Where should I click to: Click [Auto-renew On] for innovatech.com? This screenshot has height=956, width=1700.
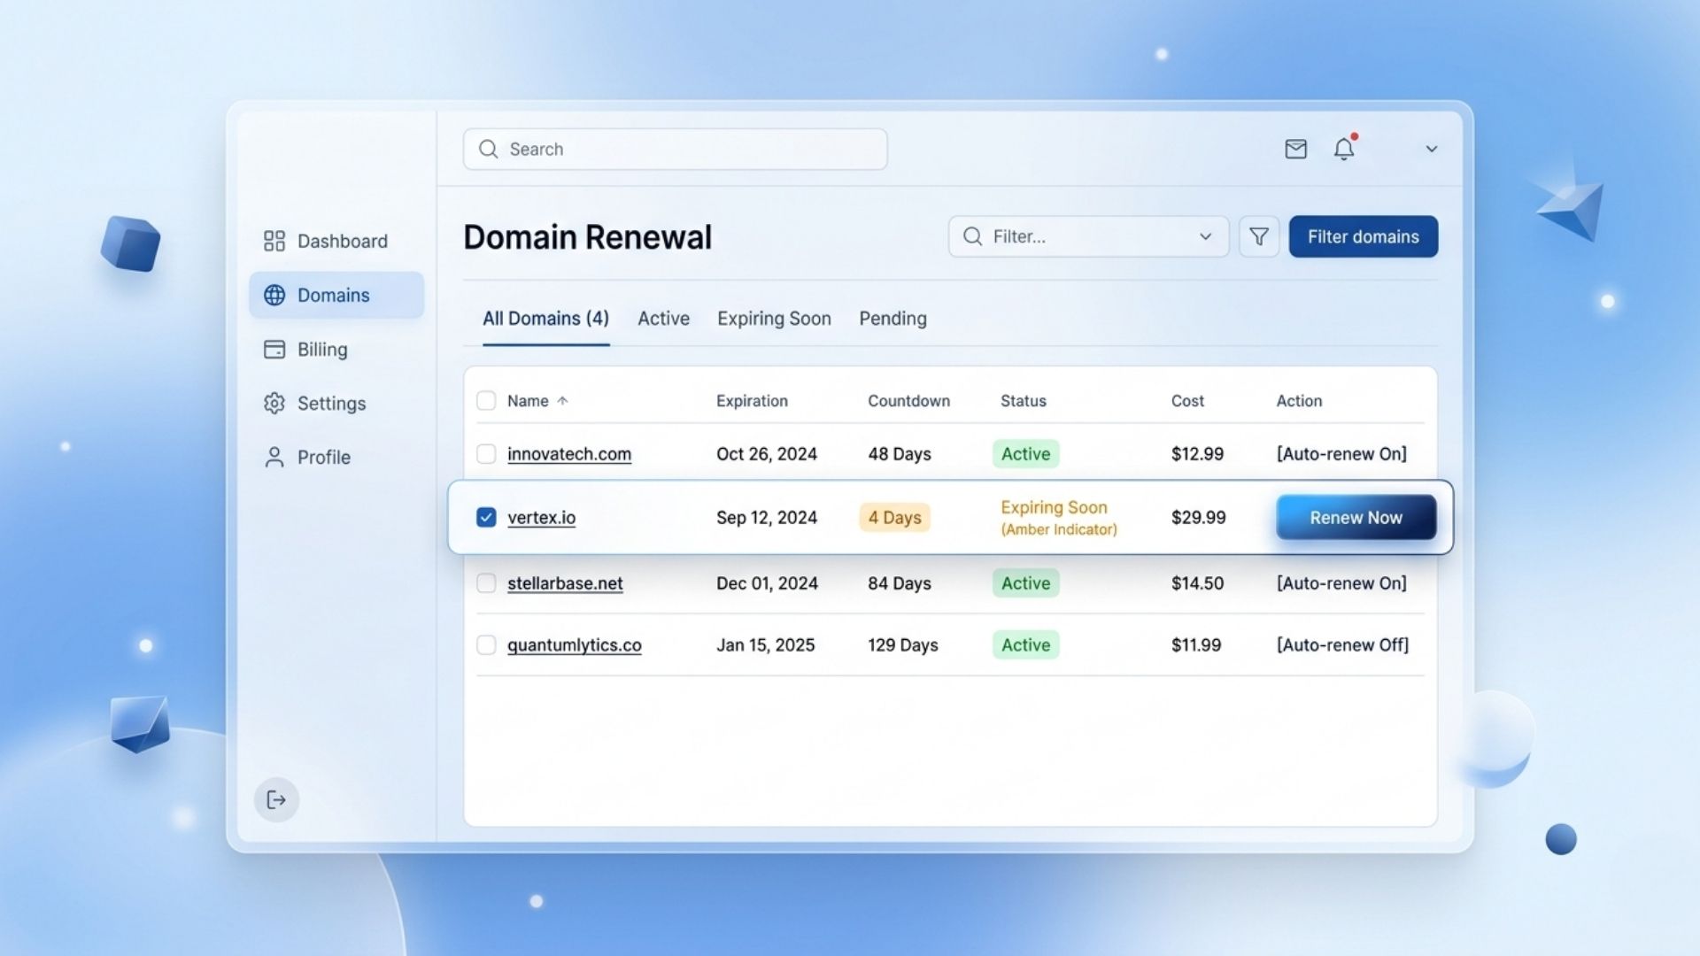click(x=1341, y=454)
